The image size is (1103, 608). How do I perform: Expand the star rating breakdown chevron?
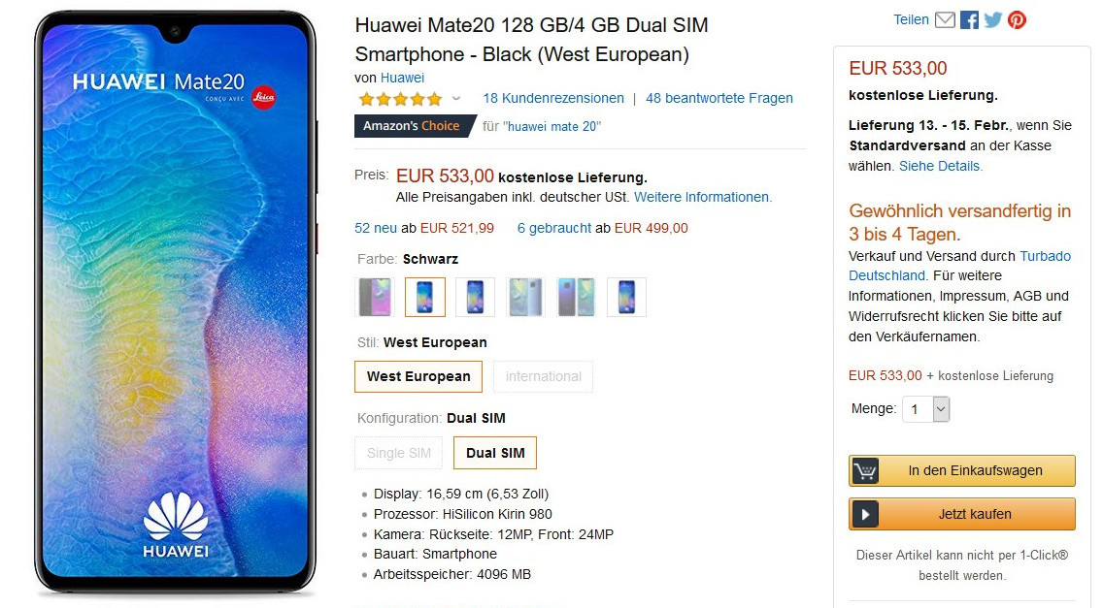(x=455, y=98)
